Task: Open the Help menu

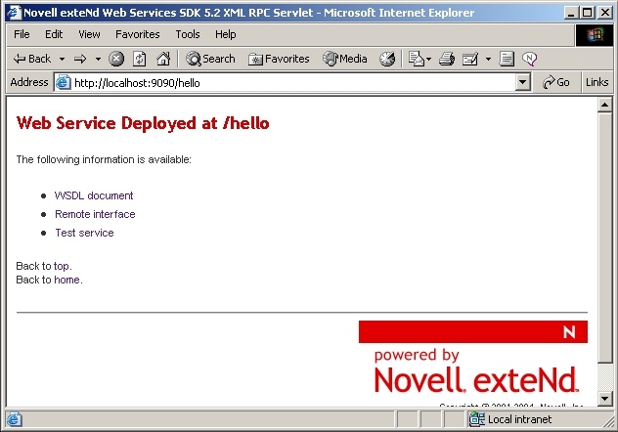Action: click(x=226, y=34)
